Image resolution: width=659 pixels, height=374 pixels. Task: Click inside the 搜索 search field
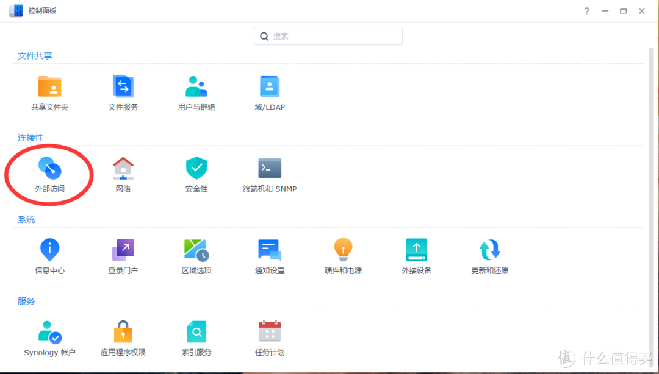tap(328, 36)
